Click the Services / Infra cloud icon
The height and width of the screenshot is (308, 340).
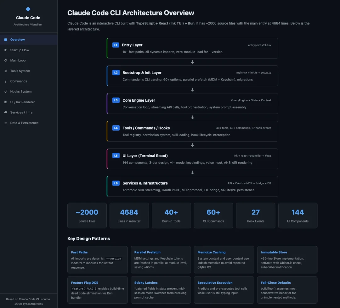point(6,112)
